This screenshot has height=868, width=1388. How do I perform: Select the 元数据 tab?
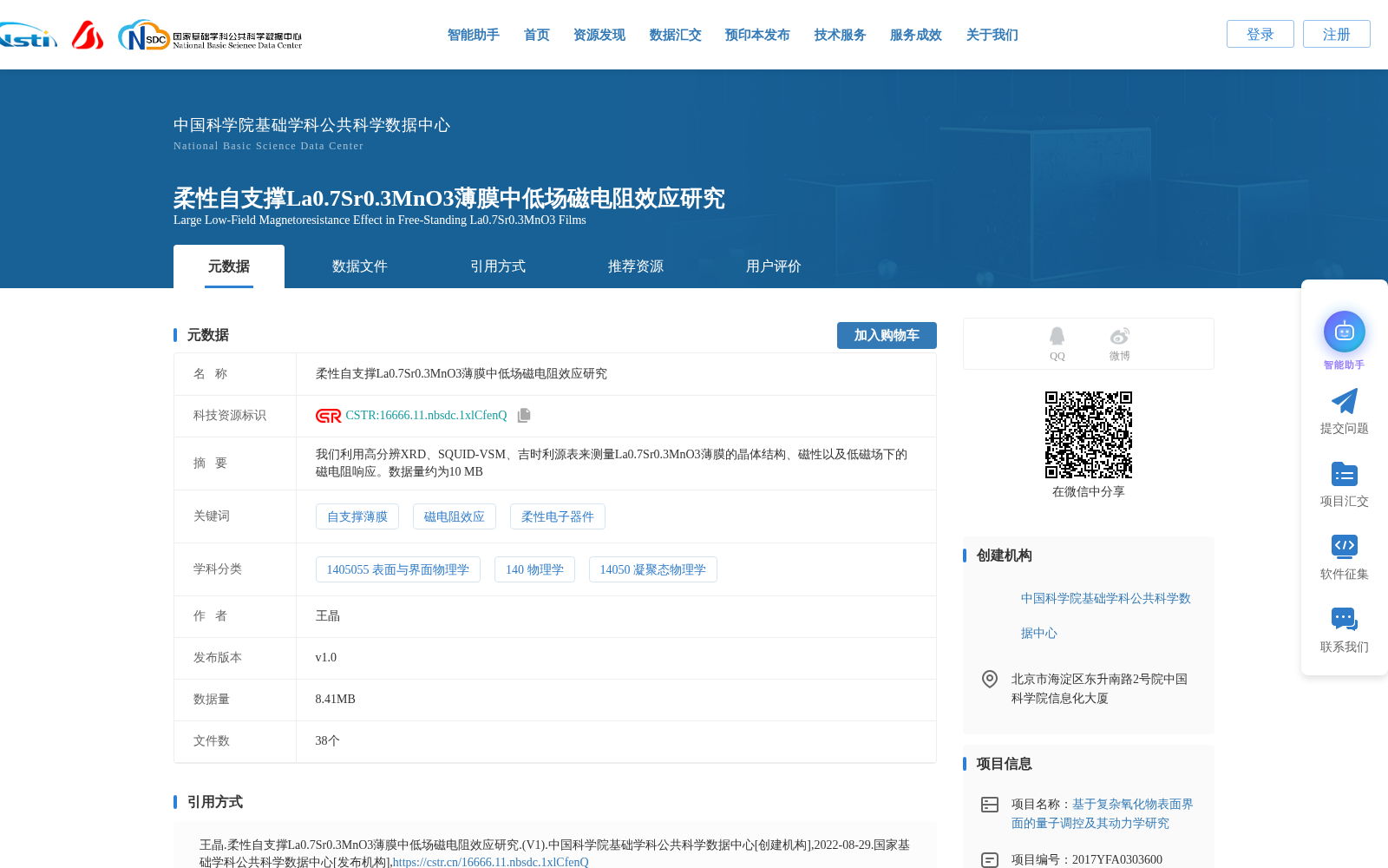[x=229, y=266]
